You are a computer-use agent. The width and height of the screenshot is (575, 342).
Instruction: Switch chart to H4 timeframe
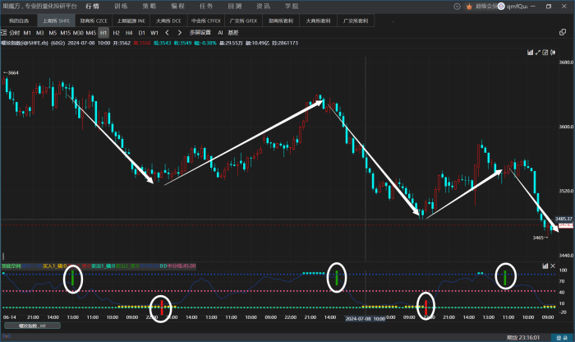(x=129, y=32)
